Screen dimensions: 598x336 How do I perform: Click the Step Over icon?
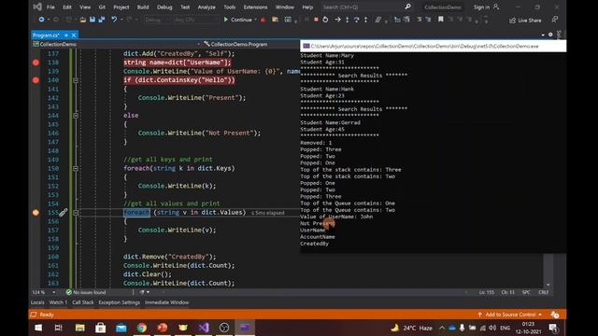coord(356,20)
